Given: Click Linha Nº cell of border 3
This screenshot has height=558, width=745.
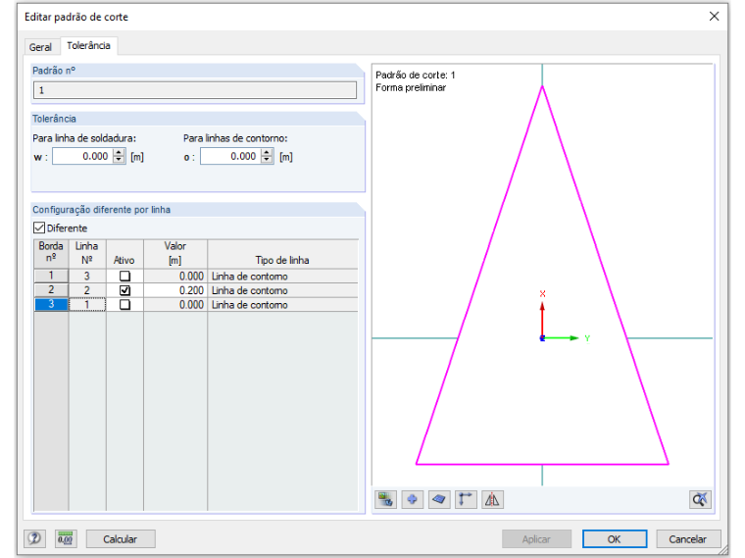Looking at the screenshot, I should [x=87, y=304].
